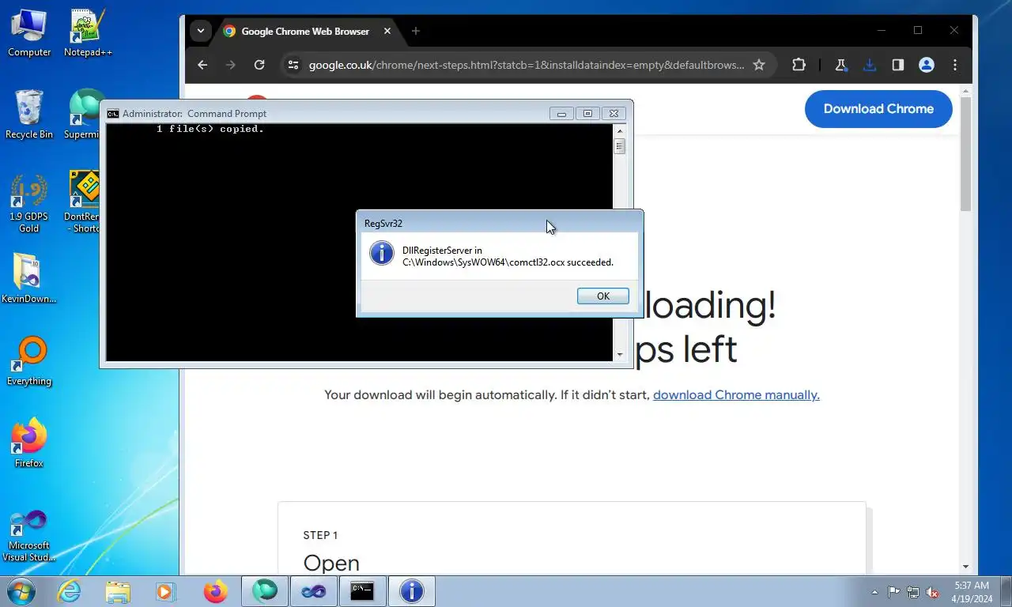Click the Download Chrome button
The image size is (1012, 607).
tap(878, 109)
